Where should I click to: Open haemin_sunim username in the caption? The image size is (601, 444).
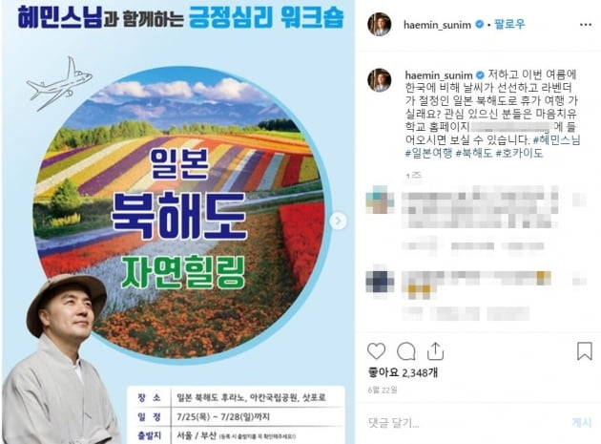coord(439,74)
